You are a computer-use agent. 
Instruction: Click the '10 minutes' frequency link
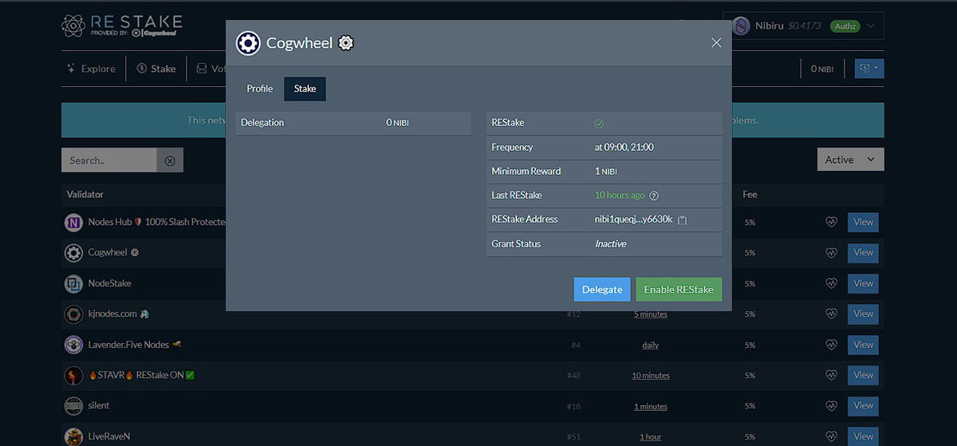point(651,376)
